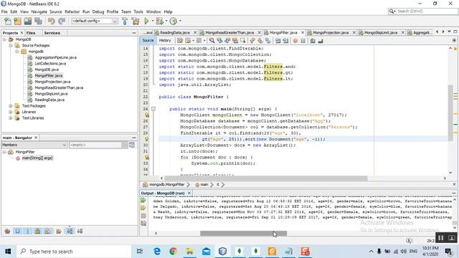Click the Profile Project toolbar icon
This screenshot has width=459, height=258.
pyautogui.click(x=174, y=21)
